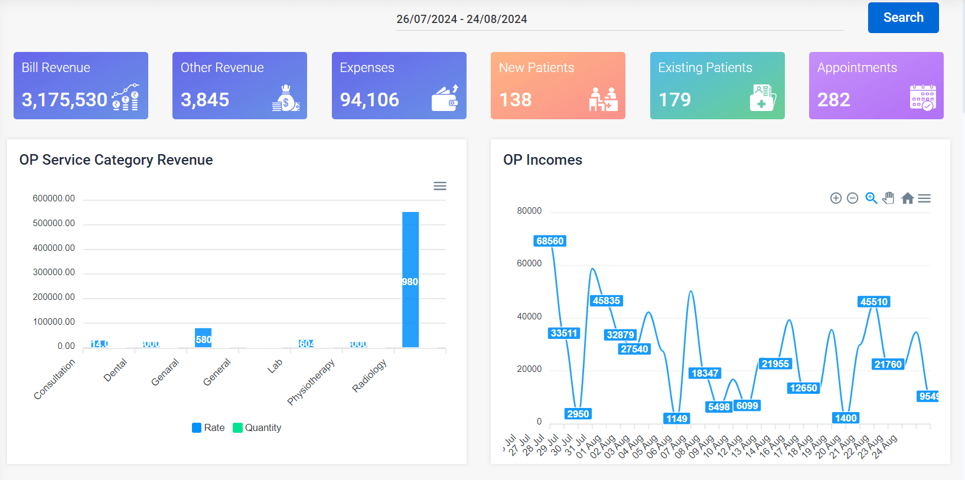Toggle the Quantity series in legend
This screenshot has height=480, width=965.
pos(257,427)
